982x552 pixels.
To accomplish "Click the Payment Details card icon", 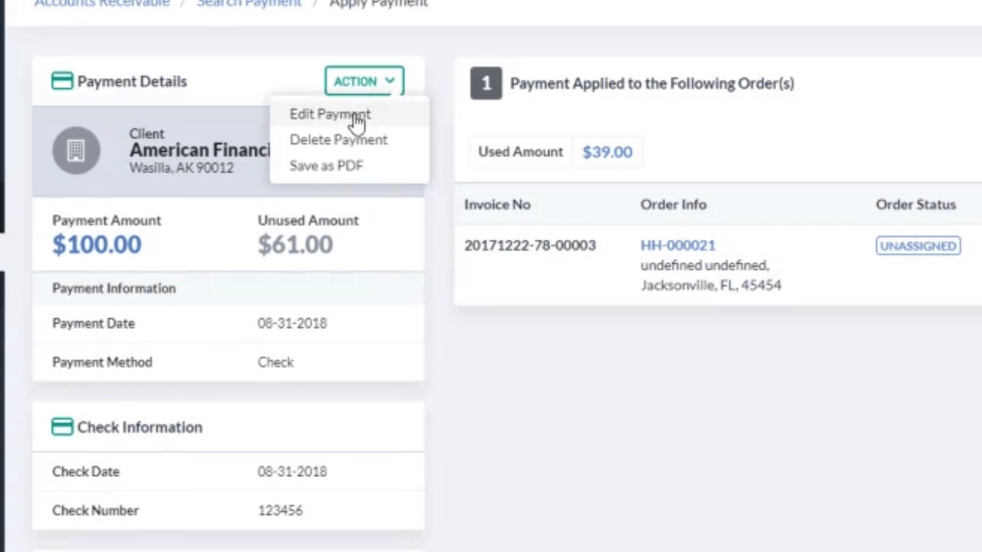I will (62, 80).
